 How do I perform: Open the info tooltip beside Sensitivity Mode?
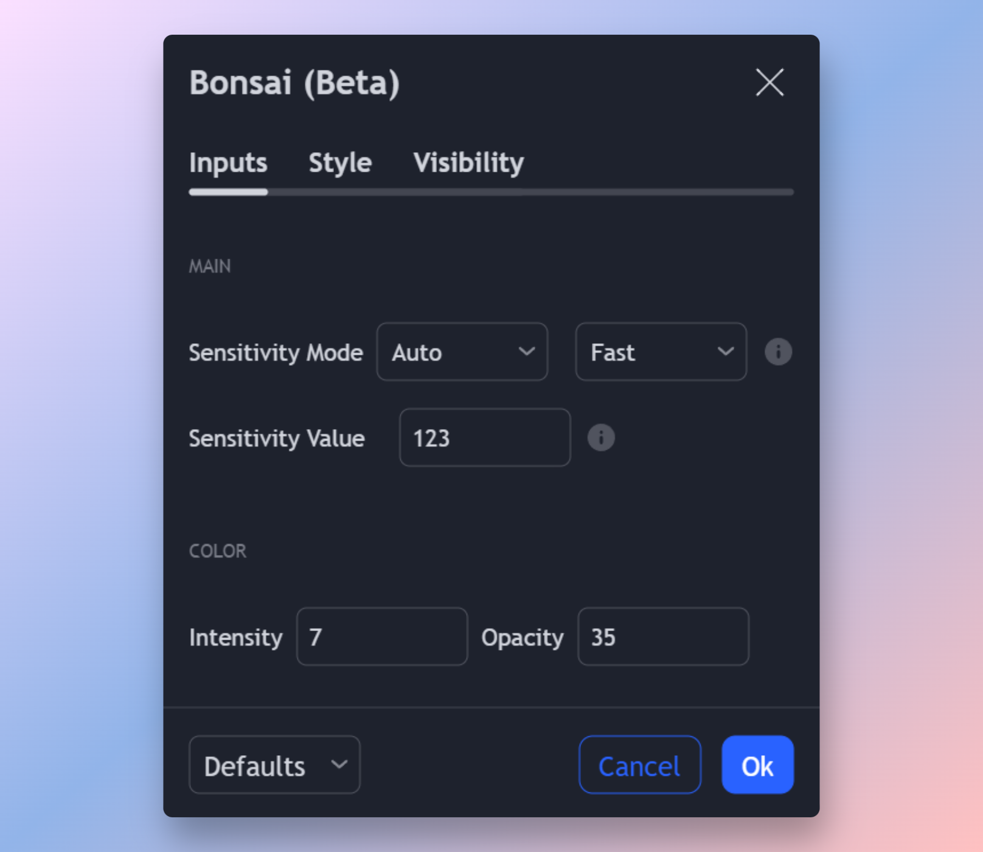778,352
